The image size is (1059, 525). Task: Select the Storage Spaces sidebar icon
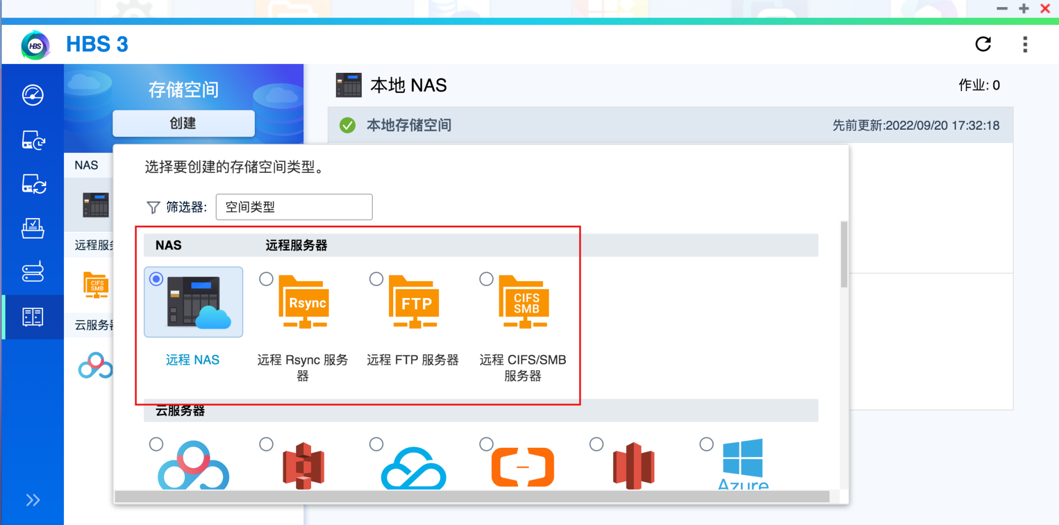[33, 316]
